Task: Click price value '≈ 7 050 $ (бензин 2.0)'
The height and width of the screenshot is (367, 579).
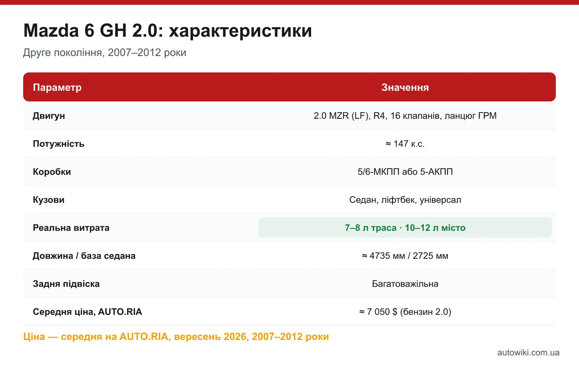Action: tap(405, 312)
